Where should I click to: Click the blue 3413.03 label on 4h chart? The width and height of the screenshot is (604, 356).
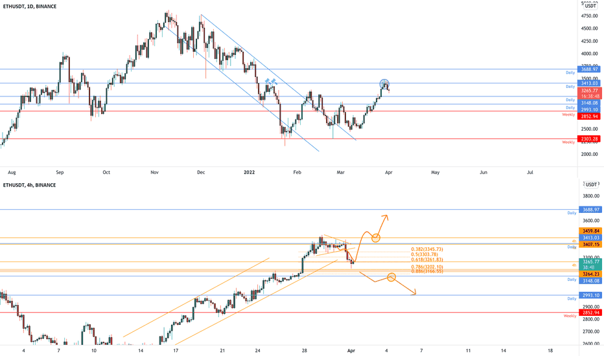click(590, 238)
